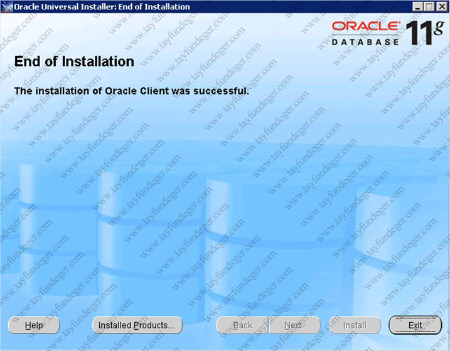Open the Help button
450x351 pixels.
[34, 325]
